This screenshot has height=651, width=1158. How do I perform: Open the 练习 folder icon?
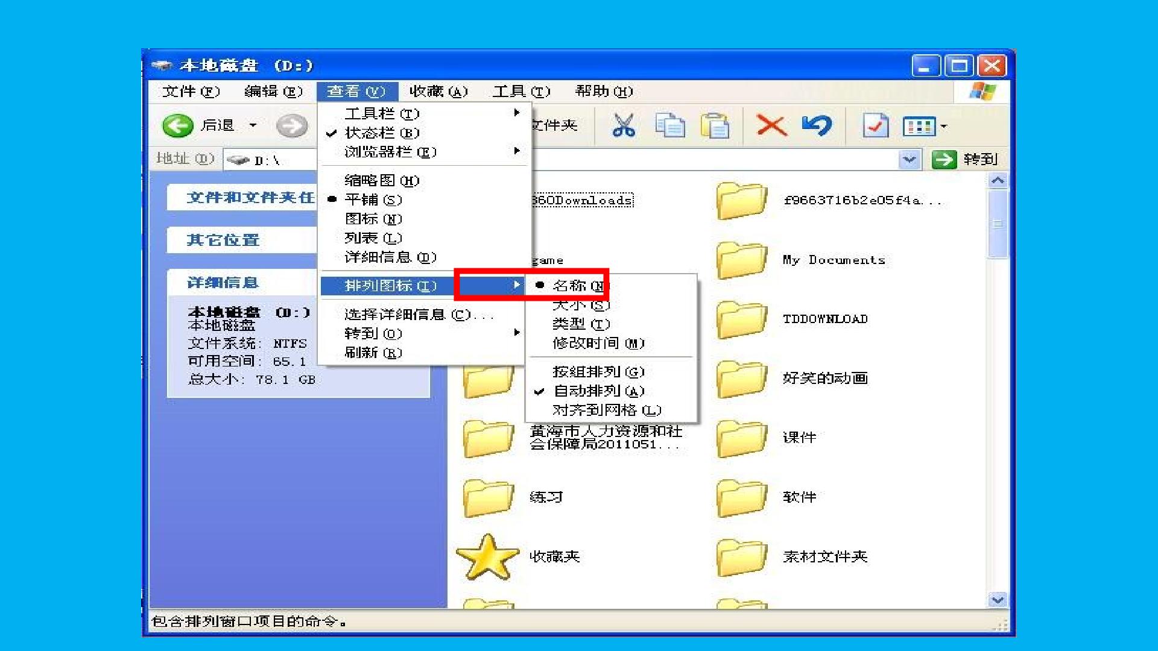tap(489, 497)
